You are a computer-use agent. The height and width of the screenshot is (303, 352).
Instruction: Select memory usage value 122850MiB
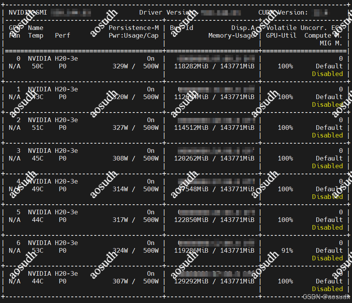tap(191, 220)
